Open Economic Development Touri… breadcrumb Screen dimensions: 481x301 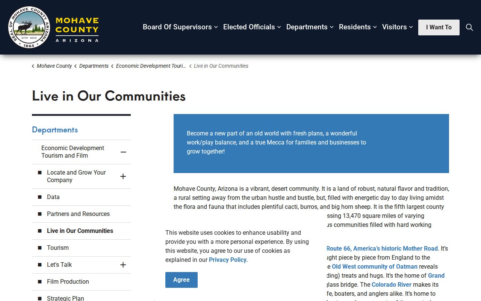(151, 66)
